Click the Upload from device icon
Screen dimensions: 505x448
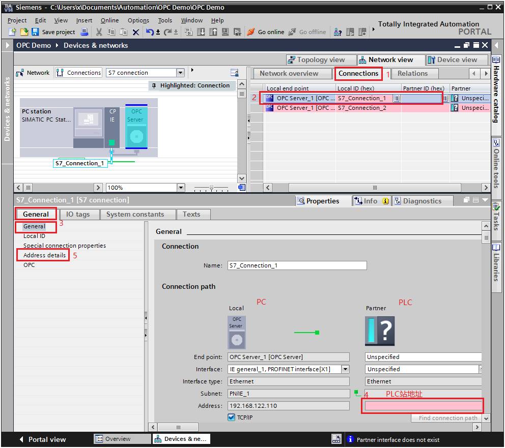(213, 32)
